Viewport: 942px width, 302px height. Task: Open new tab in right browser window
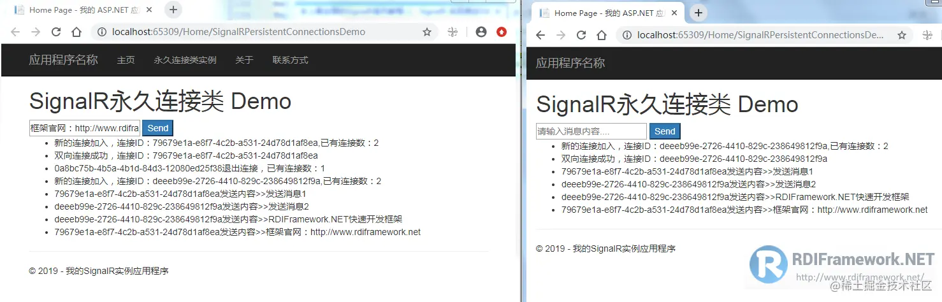point(699,13)
